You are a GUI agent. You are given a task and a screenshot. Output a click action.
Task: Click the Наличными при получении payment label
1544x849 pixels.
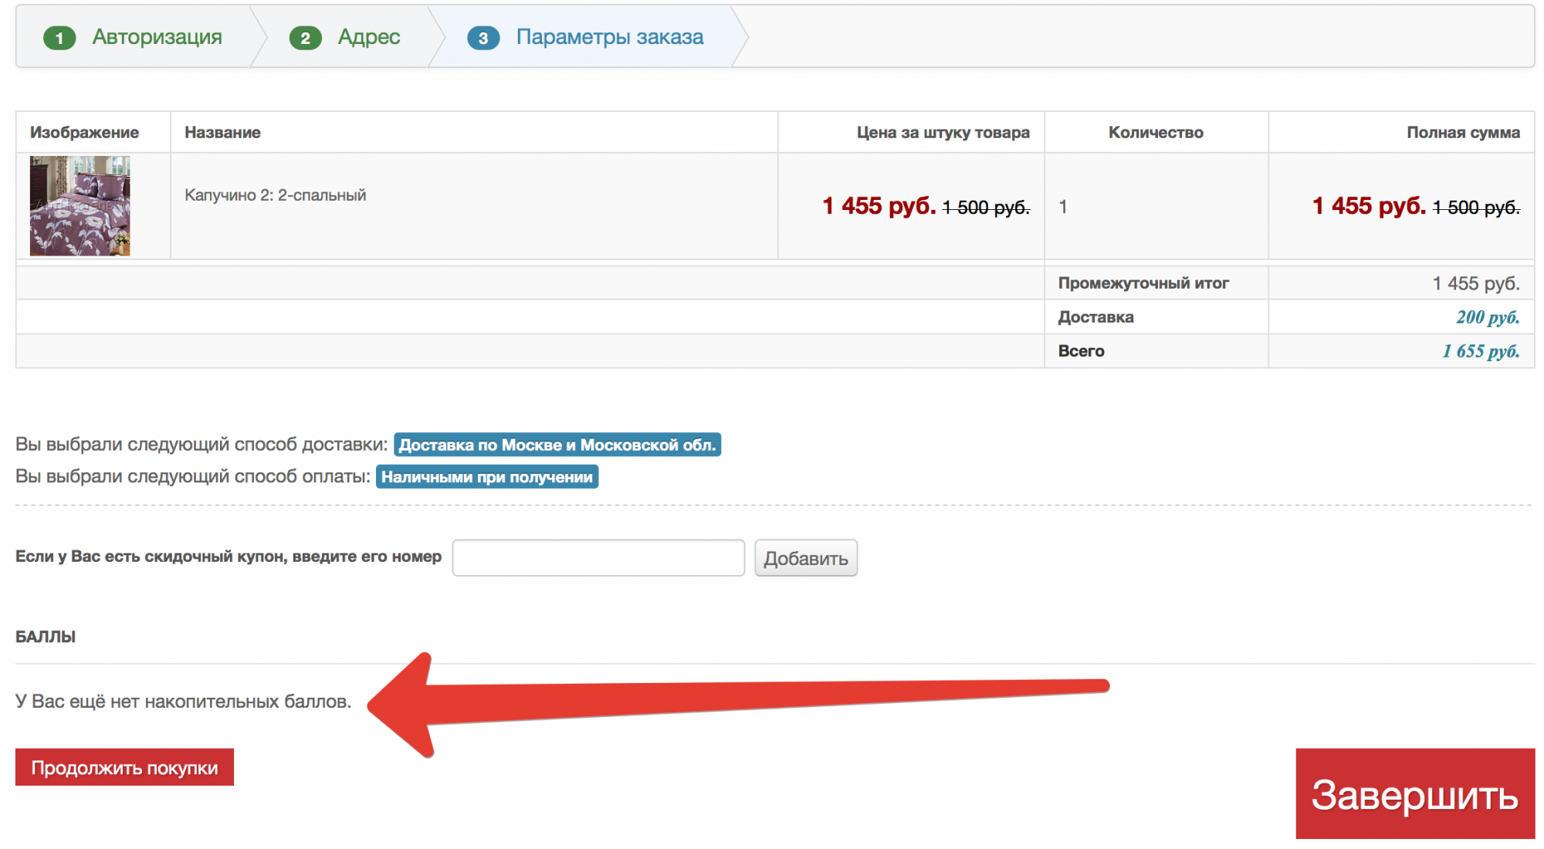[x=486, y=477]
